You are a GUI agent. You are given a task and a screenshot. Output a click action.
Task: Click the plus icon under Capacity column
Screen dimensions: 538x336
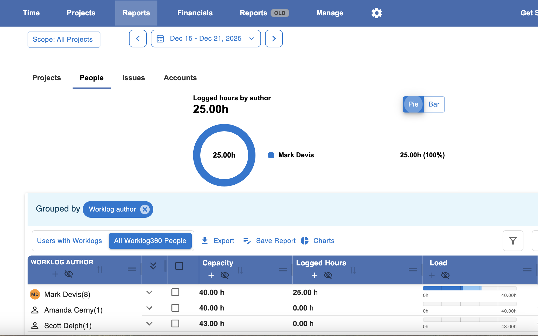point(211,275)
